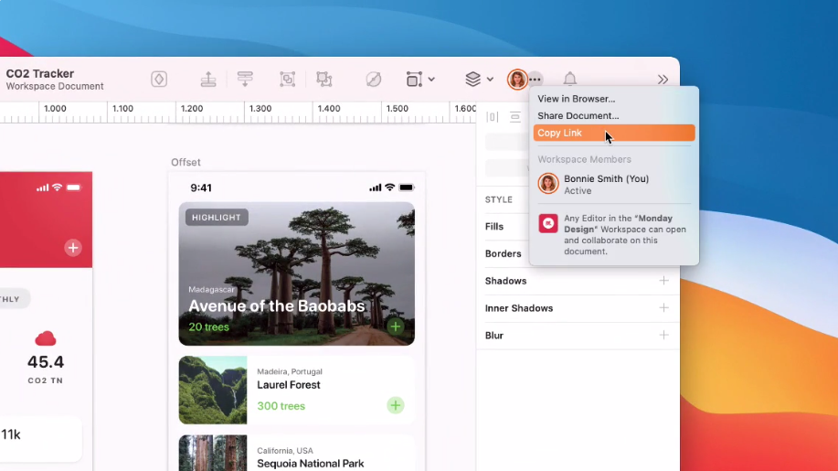Click the Forward (bring forward) toolbar icon
The height and width of the screenshot is (471, 838).
pos(208,80)
